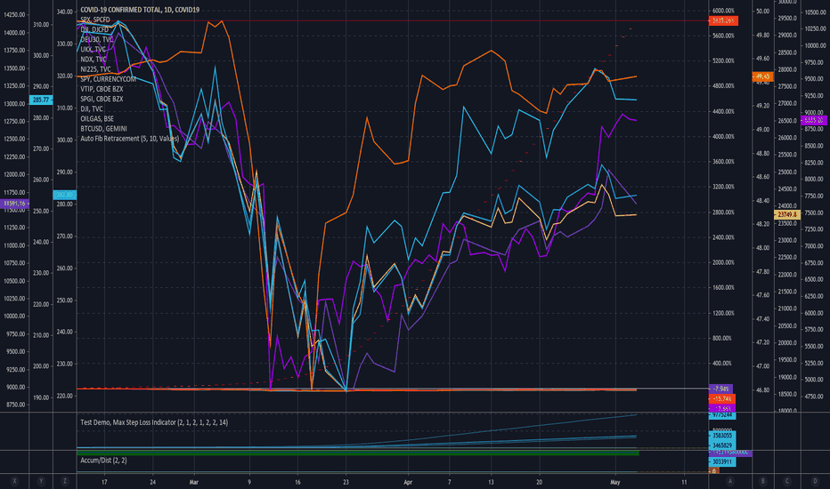Select the Auto Fib Retracement indicator label
The height and width of the screenshot is (489, 830).
click(x=130, y=139)
